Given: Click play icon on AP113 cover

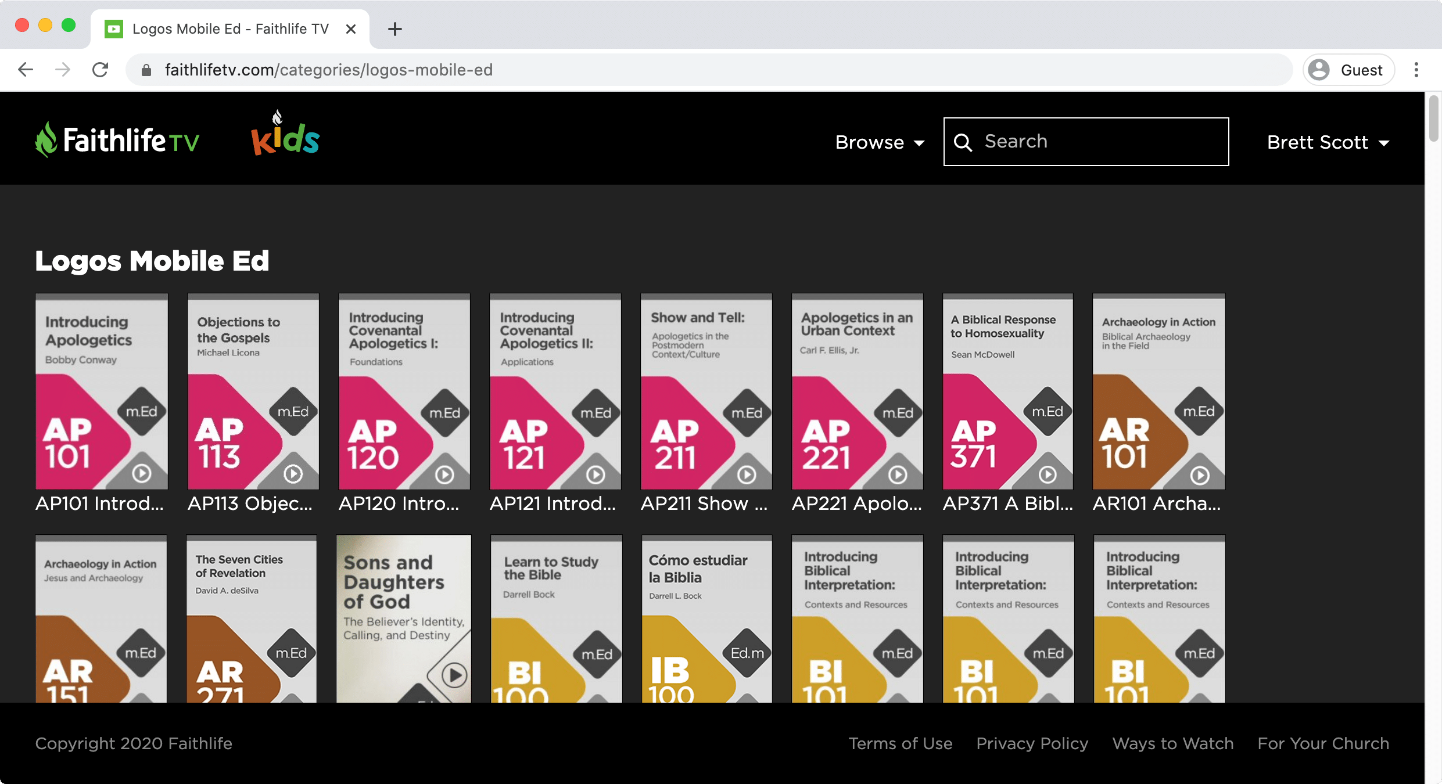Looking at the screenshot, I should (293, 474).
